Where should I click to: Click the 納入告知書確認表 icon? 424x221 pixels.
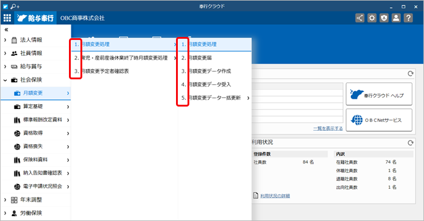click(17, 173)
